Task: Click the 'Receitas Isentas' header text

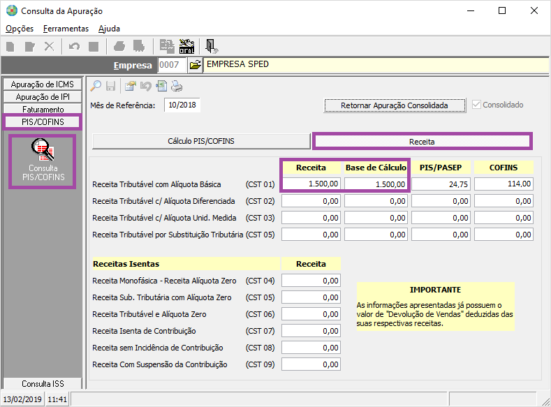Action: [126, 264]
